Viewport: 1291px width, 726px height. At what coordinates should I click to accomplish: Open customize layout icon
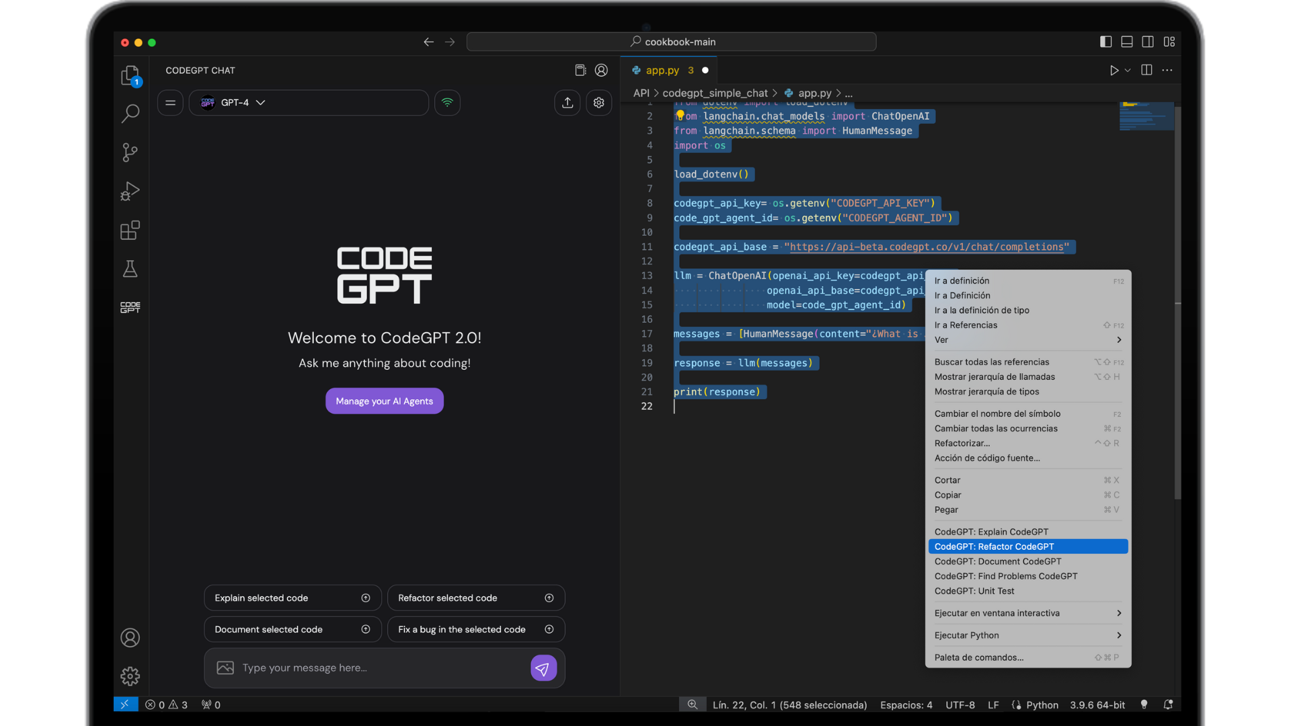[x=1169, y=42]
